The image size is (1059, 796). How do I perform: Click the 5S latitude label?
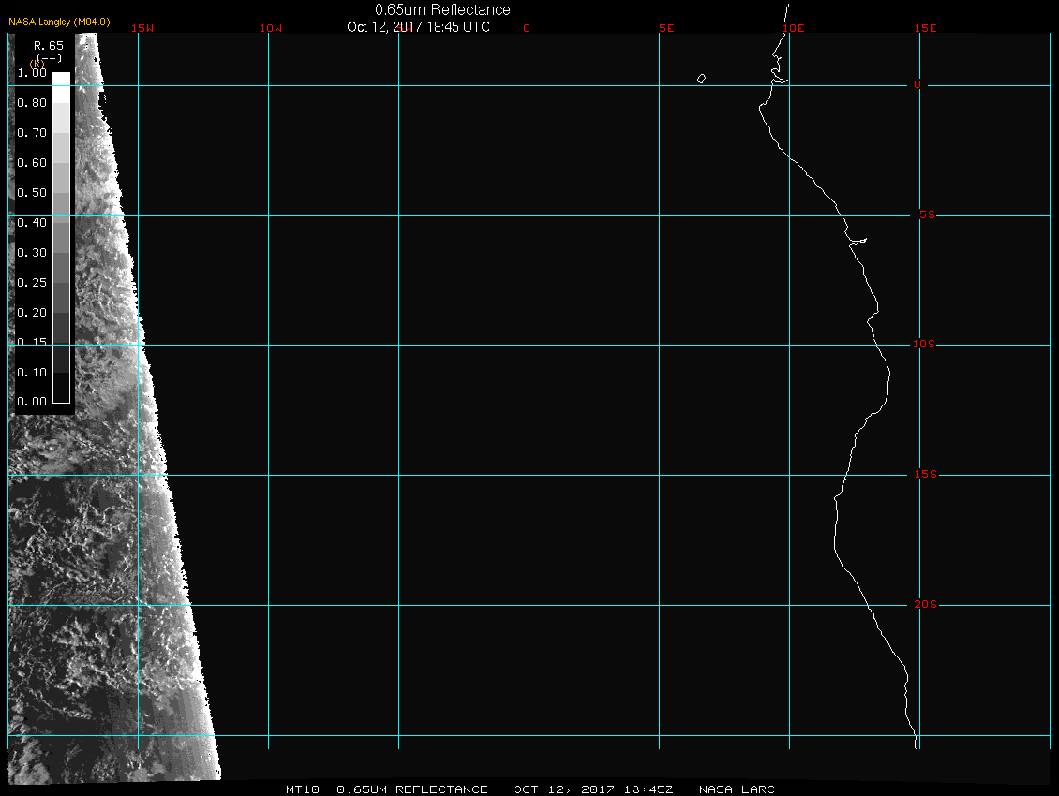click(x=925, y=215)
